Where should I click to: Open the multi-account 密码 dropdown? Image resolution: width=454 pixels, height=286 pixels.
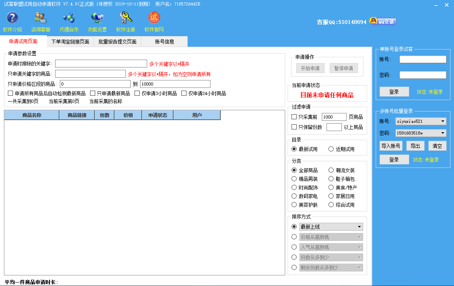(x=421, y=133)
